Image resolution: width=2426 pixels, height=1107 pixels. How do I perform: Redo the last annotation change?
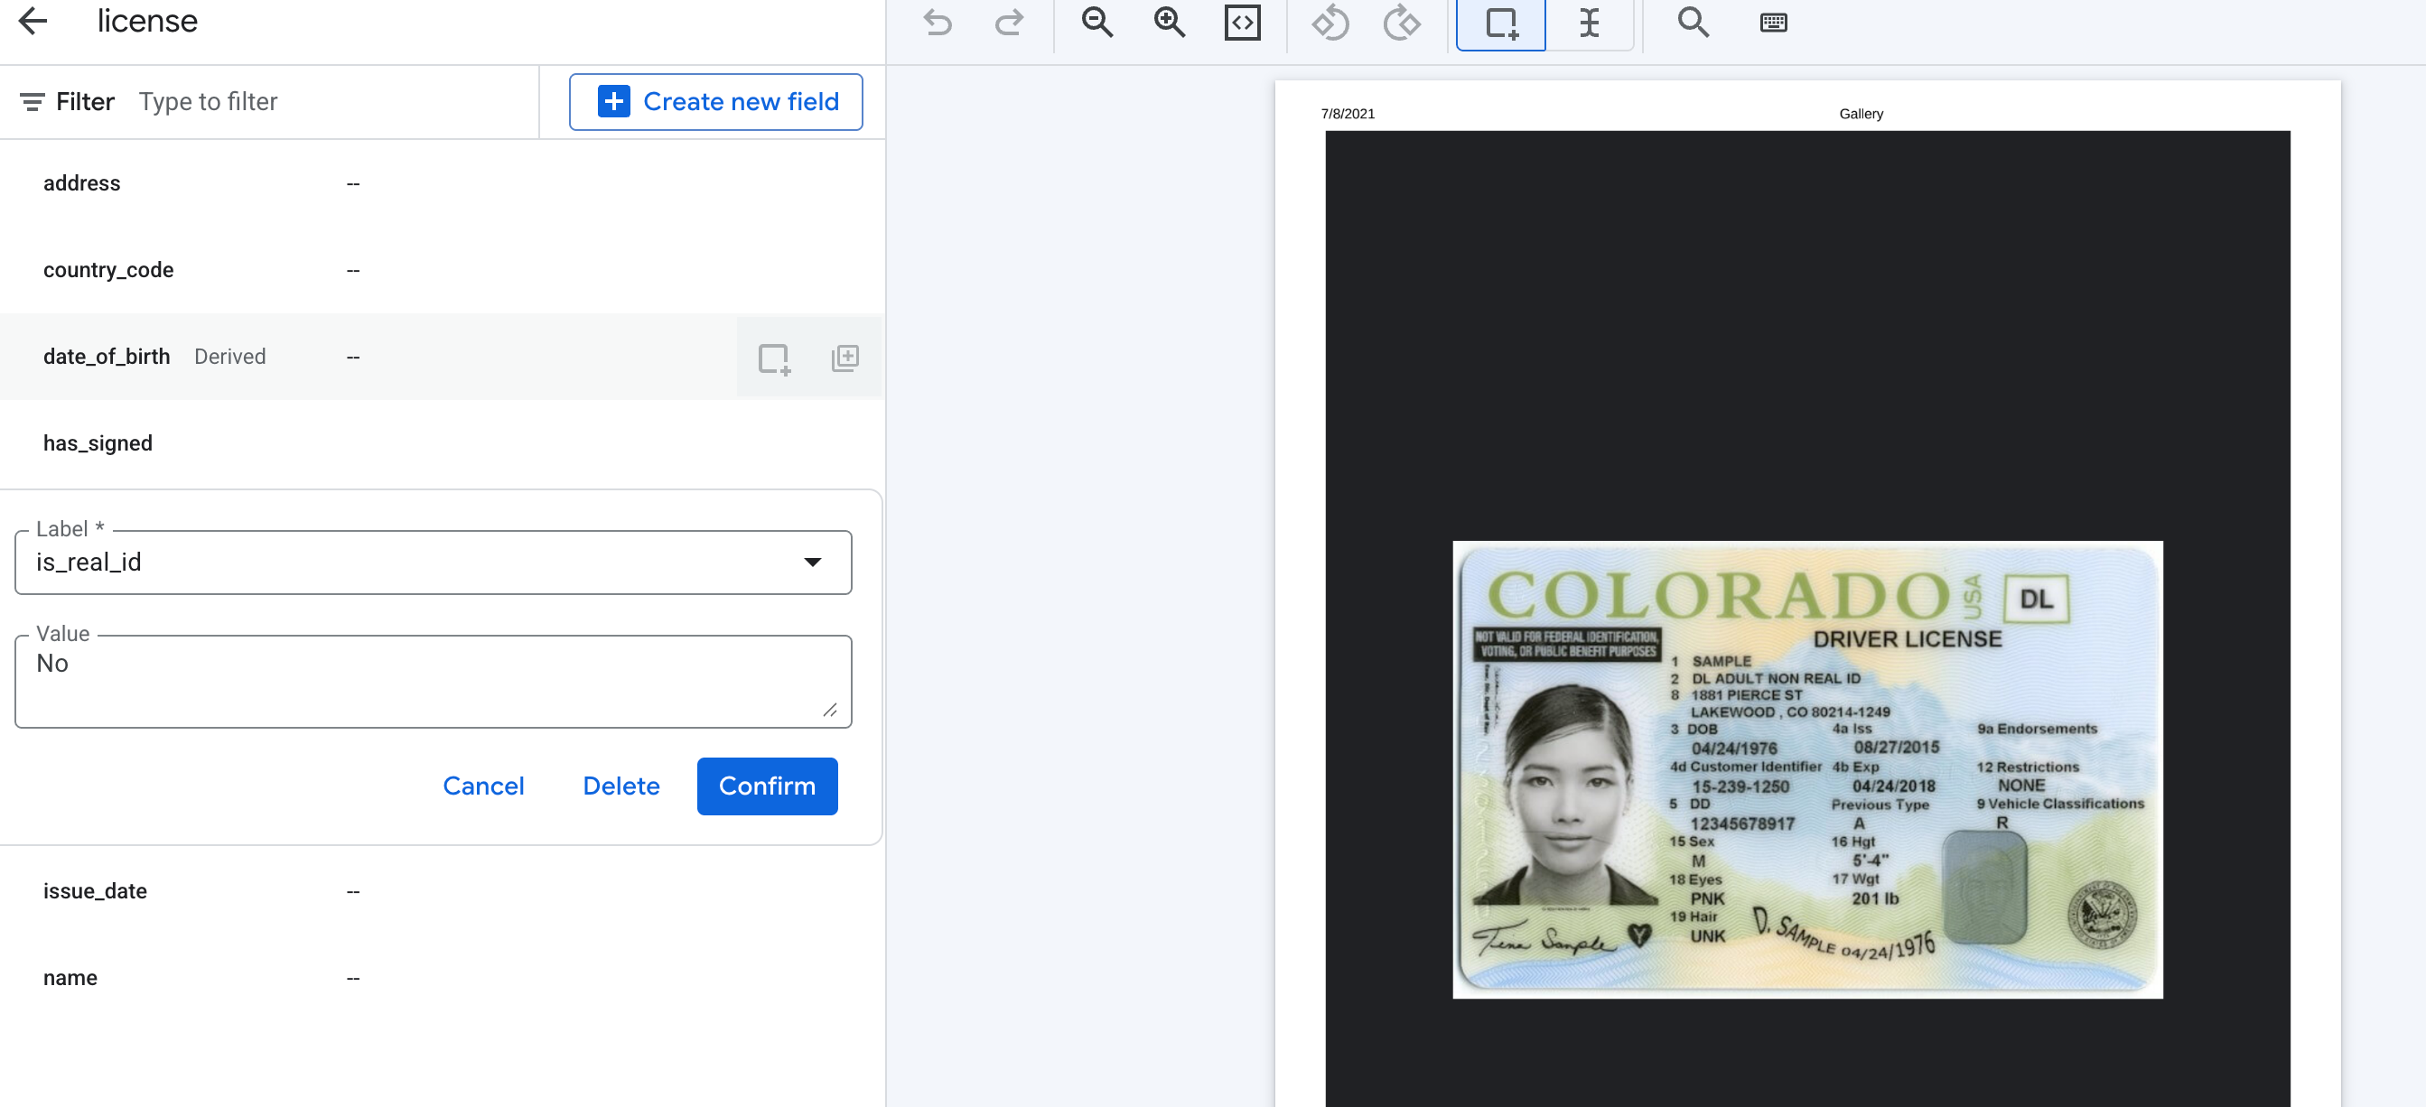point(1009,23)
